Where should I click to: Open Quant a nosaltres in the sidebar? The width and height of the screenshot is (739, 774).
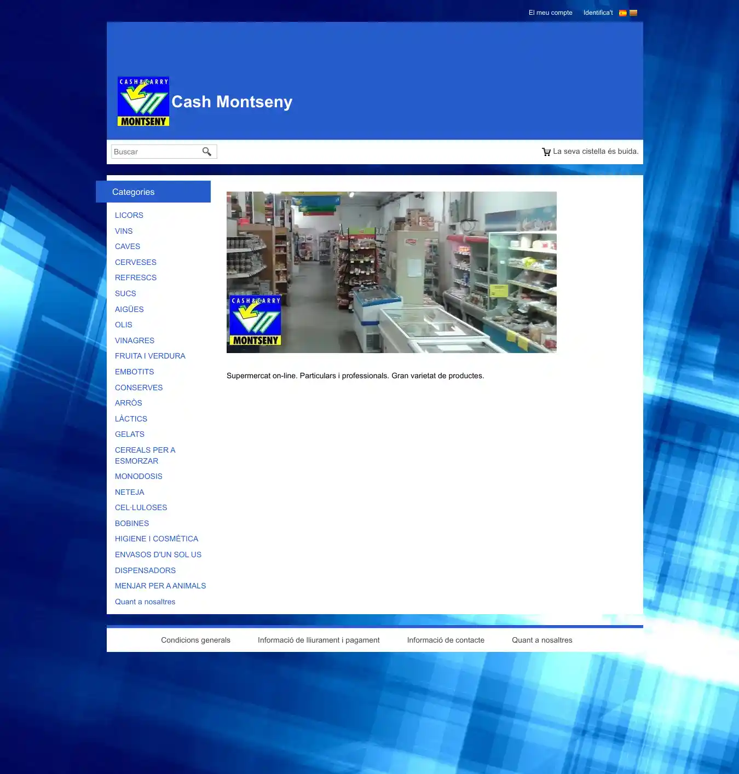(x=145, y=602)
